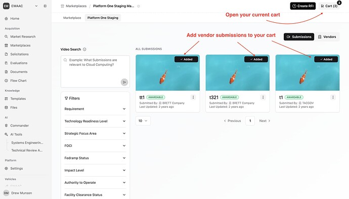Click the Home icon in sidebar

coord(6,19)
